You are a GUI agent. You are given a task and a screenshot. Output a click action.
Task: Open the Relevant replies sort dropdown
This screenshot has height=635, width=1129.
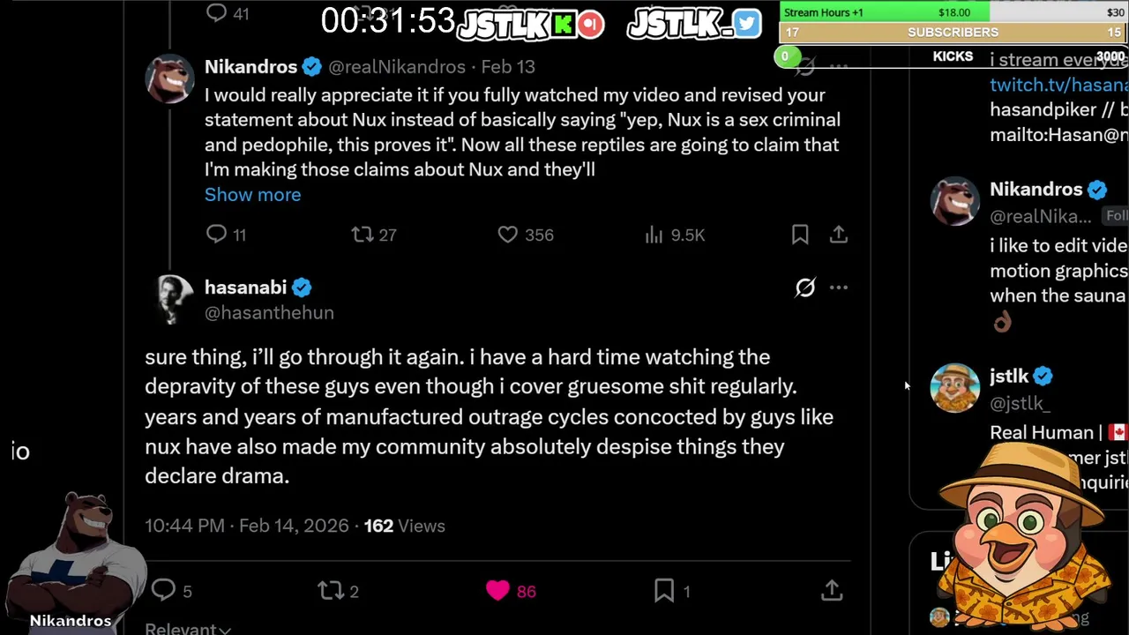(x=187, y=628)
